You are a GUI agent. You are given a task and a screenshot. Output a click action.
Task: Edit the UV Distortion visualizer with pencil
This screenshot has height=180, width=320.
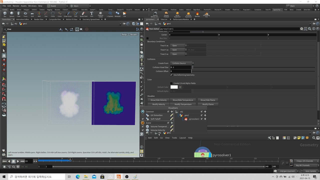tap(171, 115)
